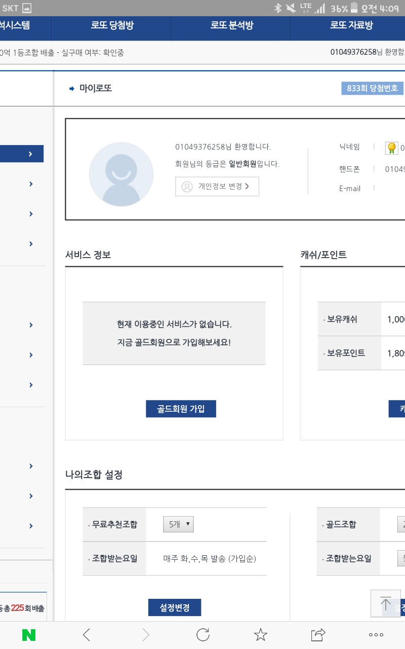Click the 개인정보 변경 button
The height and width of the screenshot is (649, 405).
pyautogui.click(x=217, y=186)
